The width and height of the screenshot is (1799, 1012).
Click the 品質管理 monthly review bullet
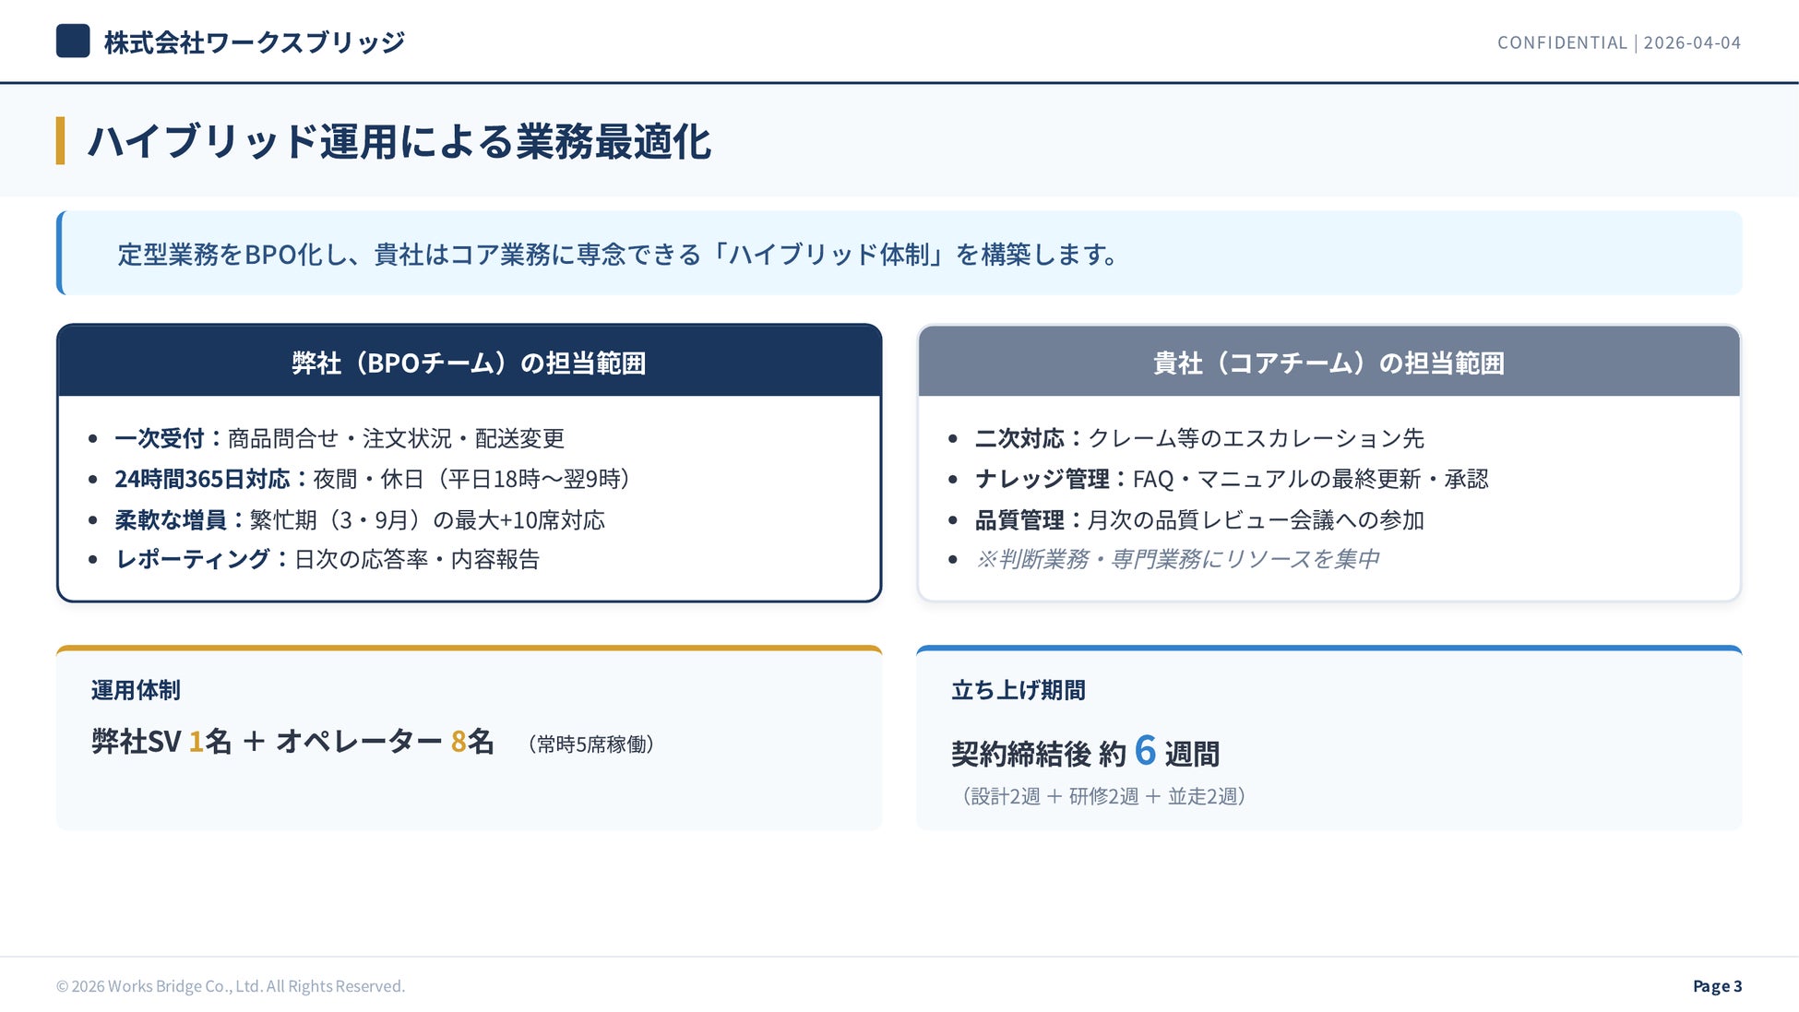point(1198,519)
